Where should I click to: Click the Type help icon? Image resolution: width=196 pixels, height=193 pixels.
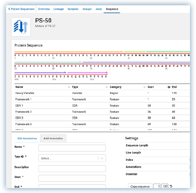coord(22,157)
